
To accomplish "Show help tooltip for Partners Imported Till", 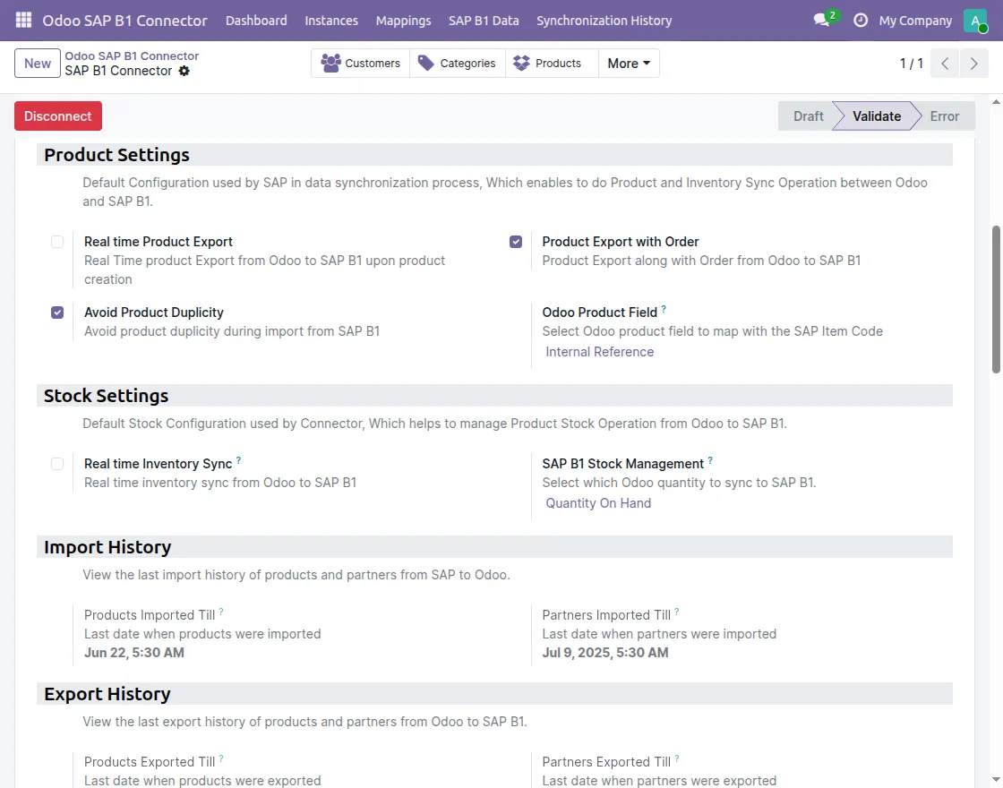I will [x=677, y=612].
